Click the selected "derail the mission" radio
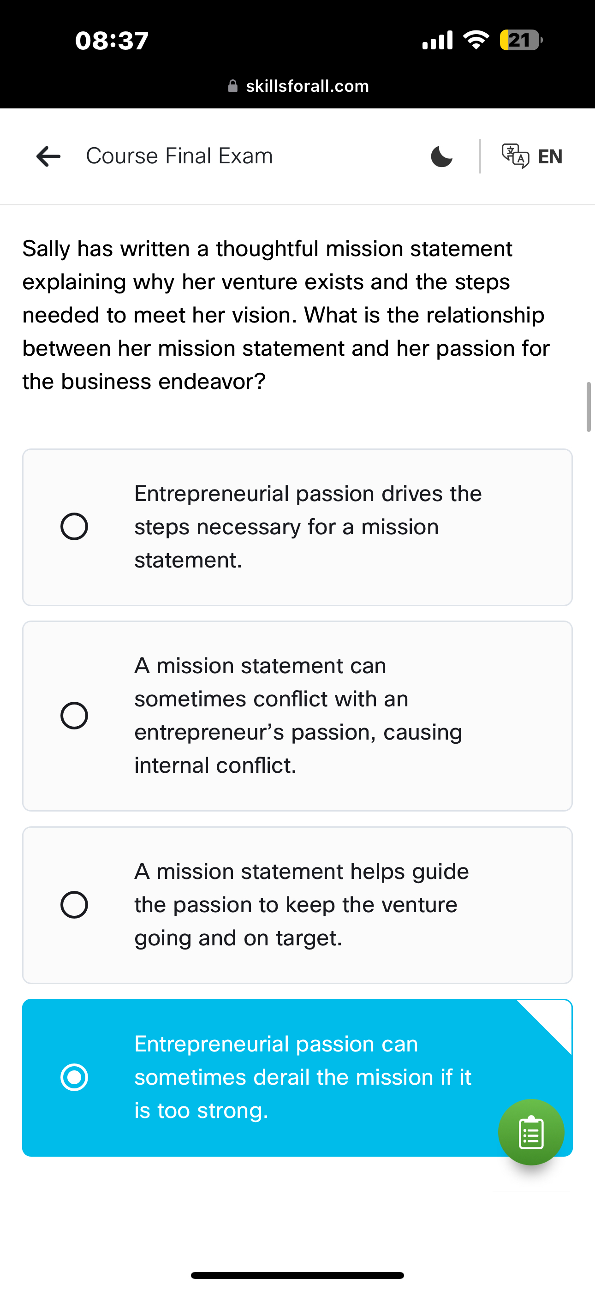This screenshot has height=1290, width=595. coord(74,1077)
